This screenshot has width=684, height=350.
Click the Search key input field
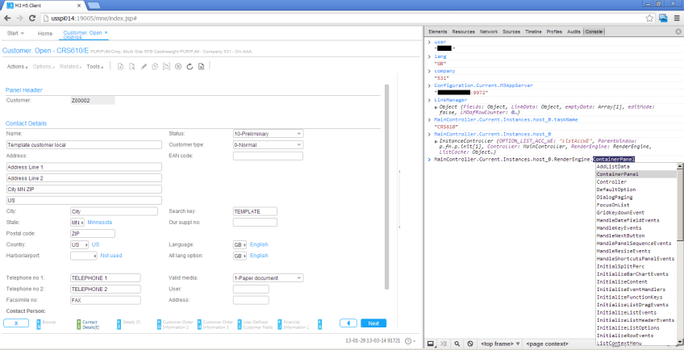pos(255,211)
